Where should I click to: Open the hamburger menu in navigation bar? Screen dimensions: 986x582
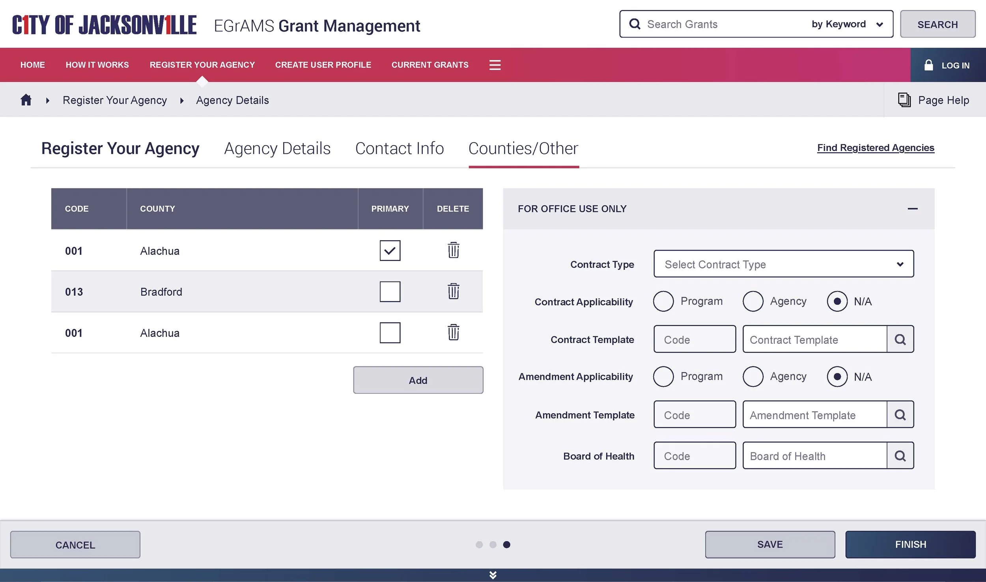(x=495, y=65)
